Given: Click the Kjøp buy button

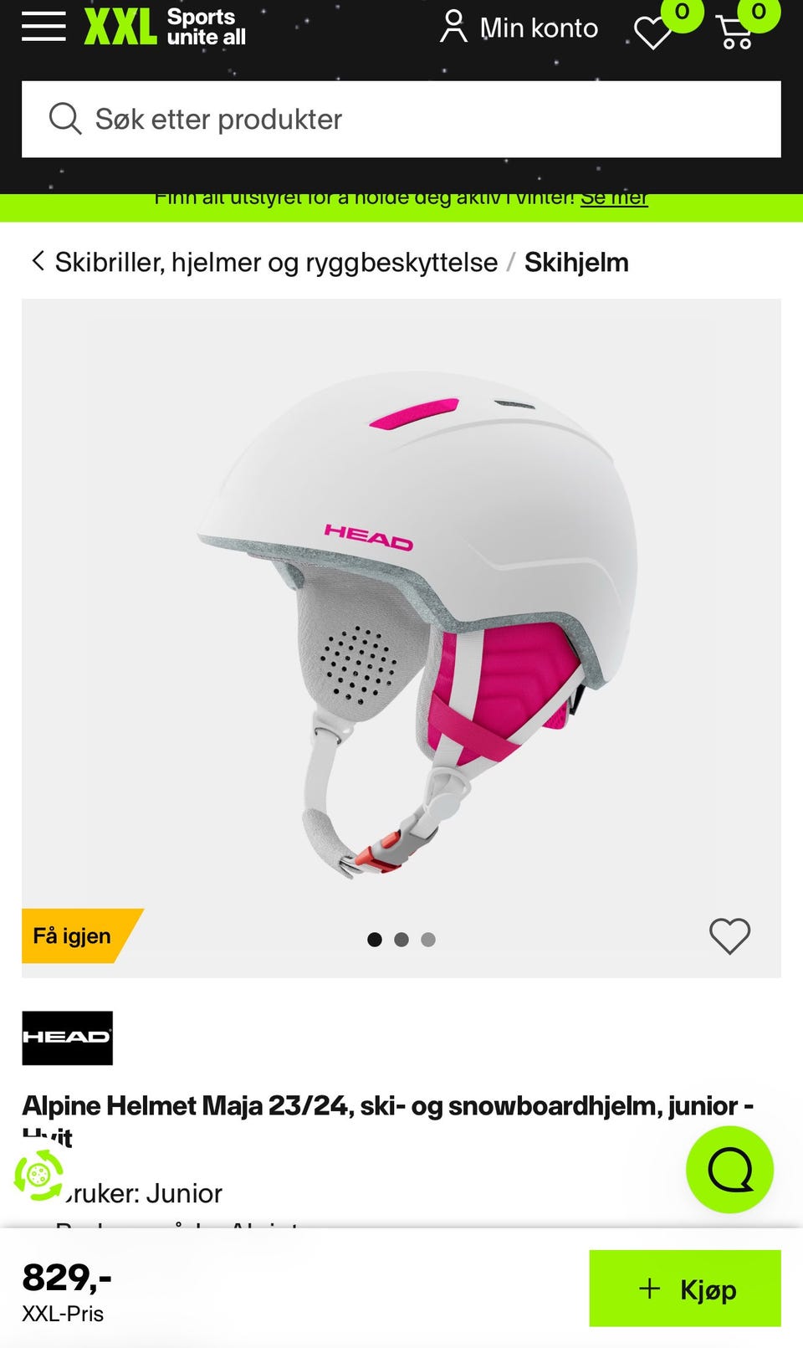Looking at the screenshot, I should (x=685, y=1289).
